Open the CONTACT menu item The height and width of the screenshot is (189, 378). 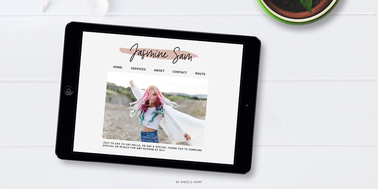179,72
